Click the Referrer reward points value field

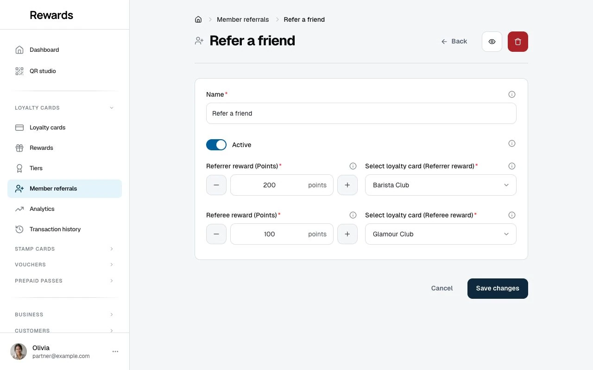click(x=282, y=185)
